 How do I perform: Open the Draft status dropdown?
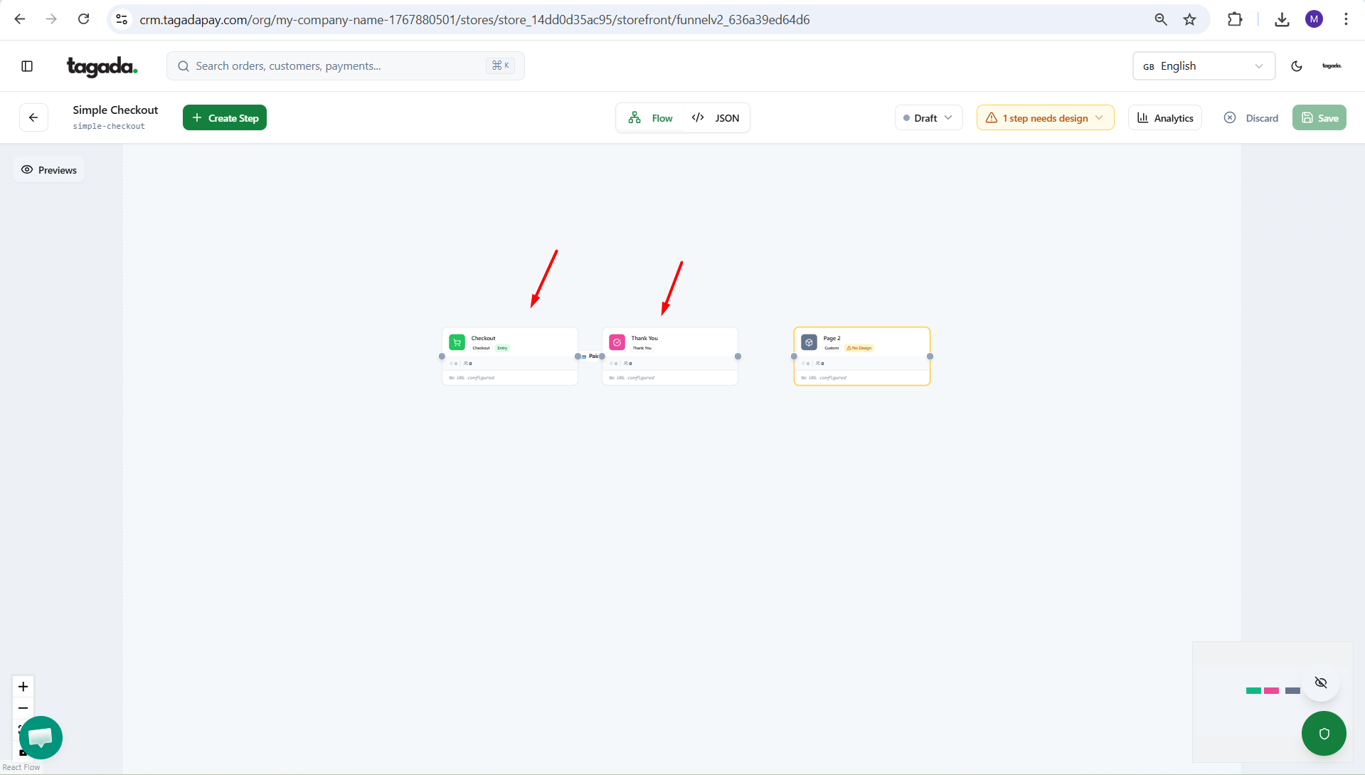[928, 118]
